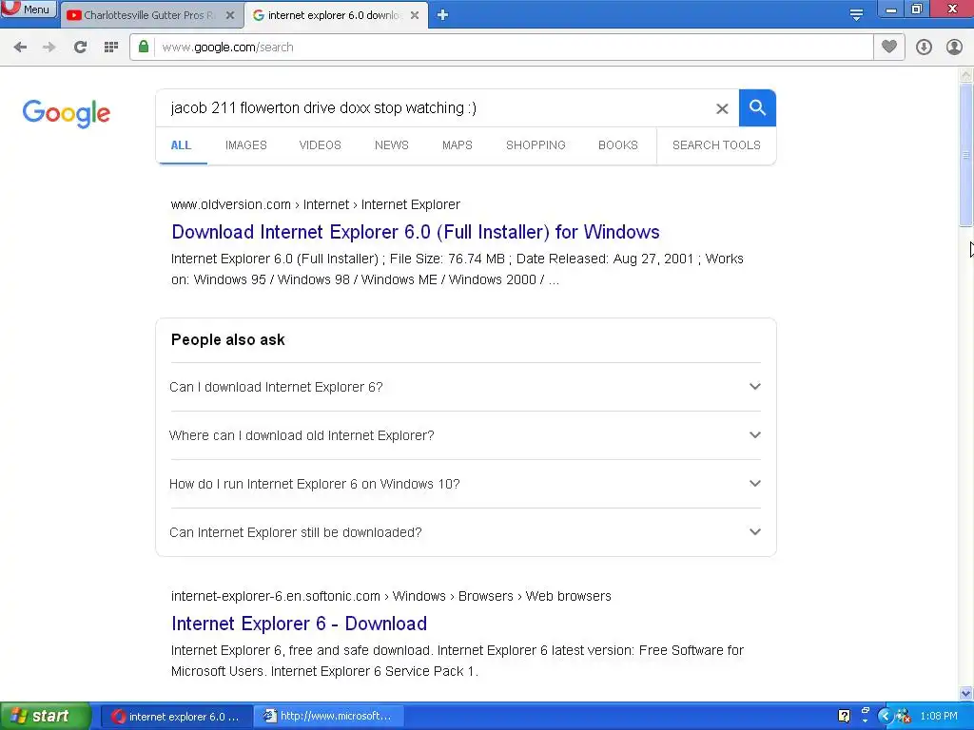This screenshot has height=730, width=974.
Task: Click the scrollbar up arrow
Action: click(x=966, y=75)
